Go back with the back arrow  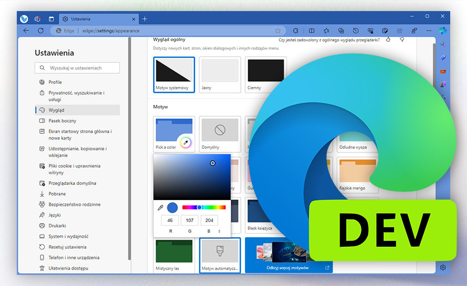[x=26, y=30]
